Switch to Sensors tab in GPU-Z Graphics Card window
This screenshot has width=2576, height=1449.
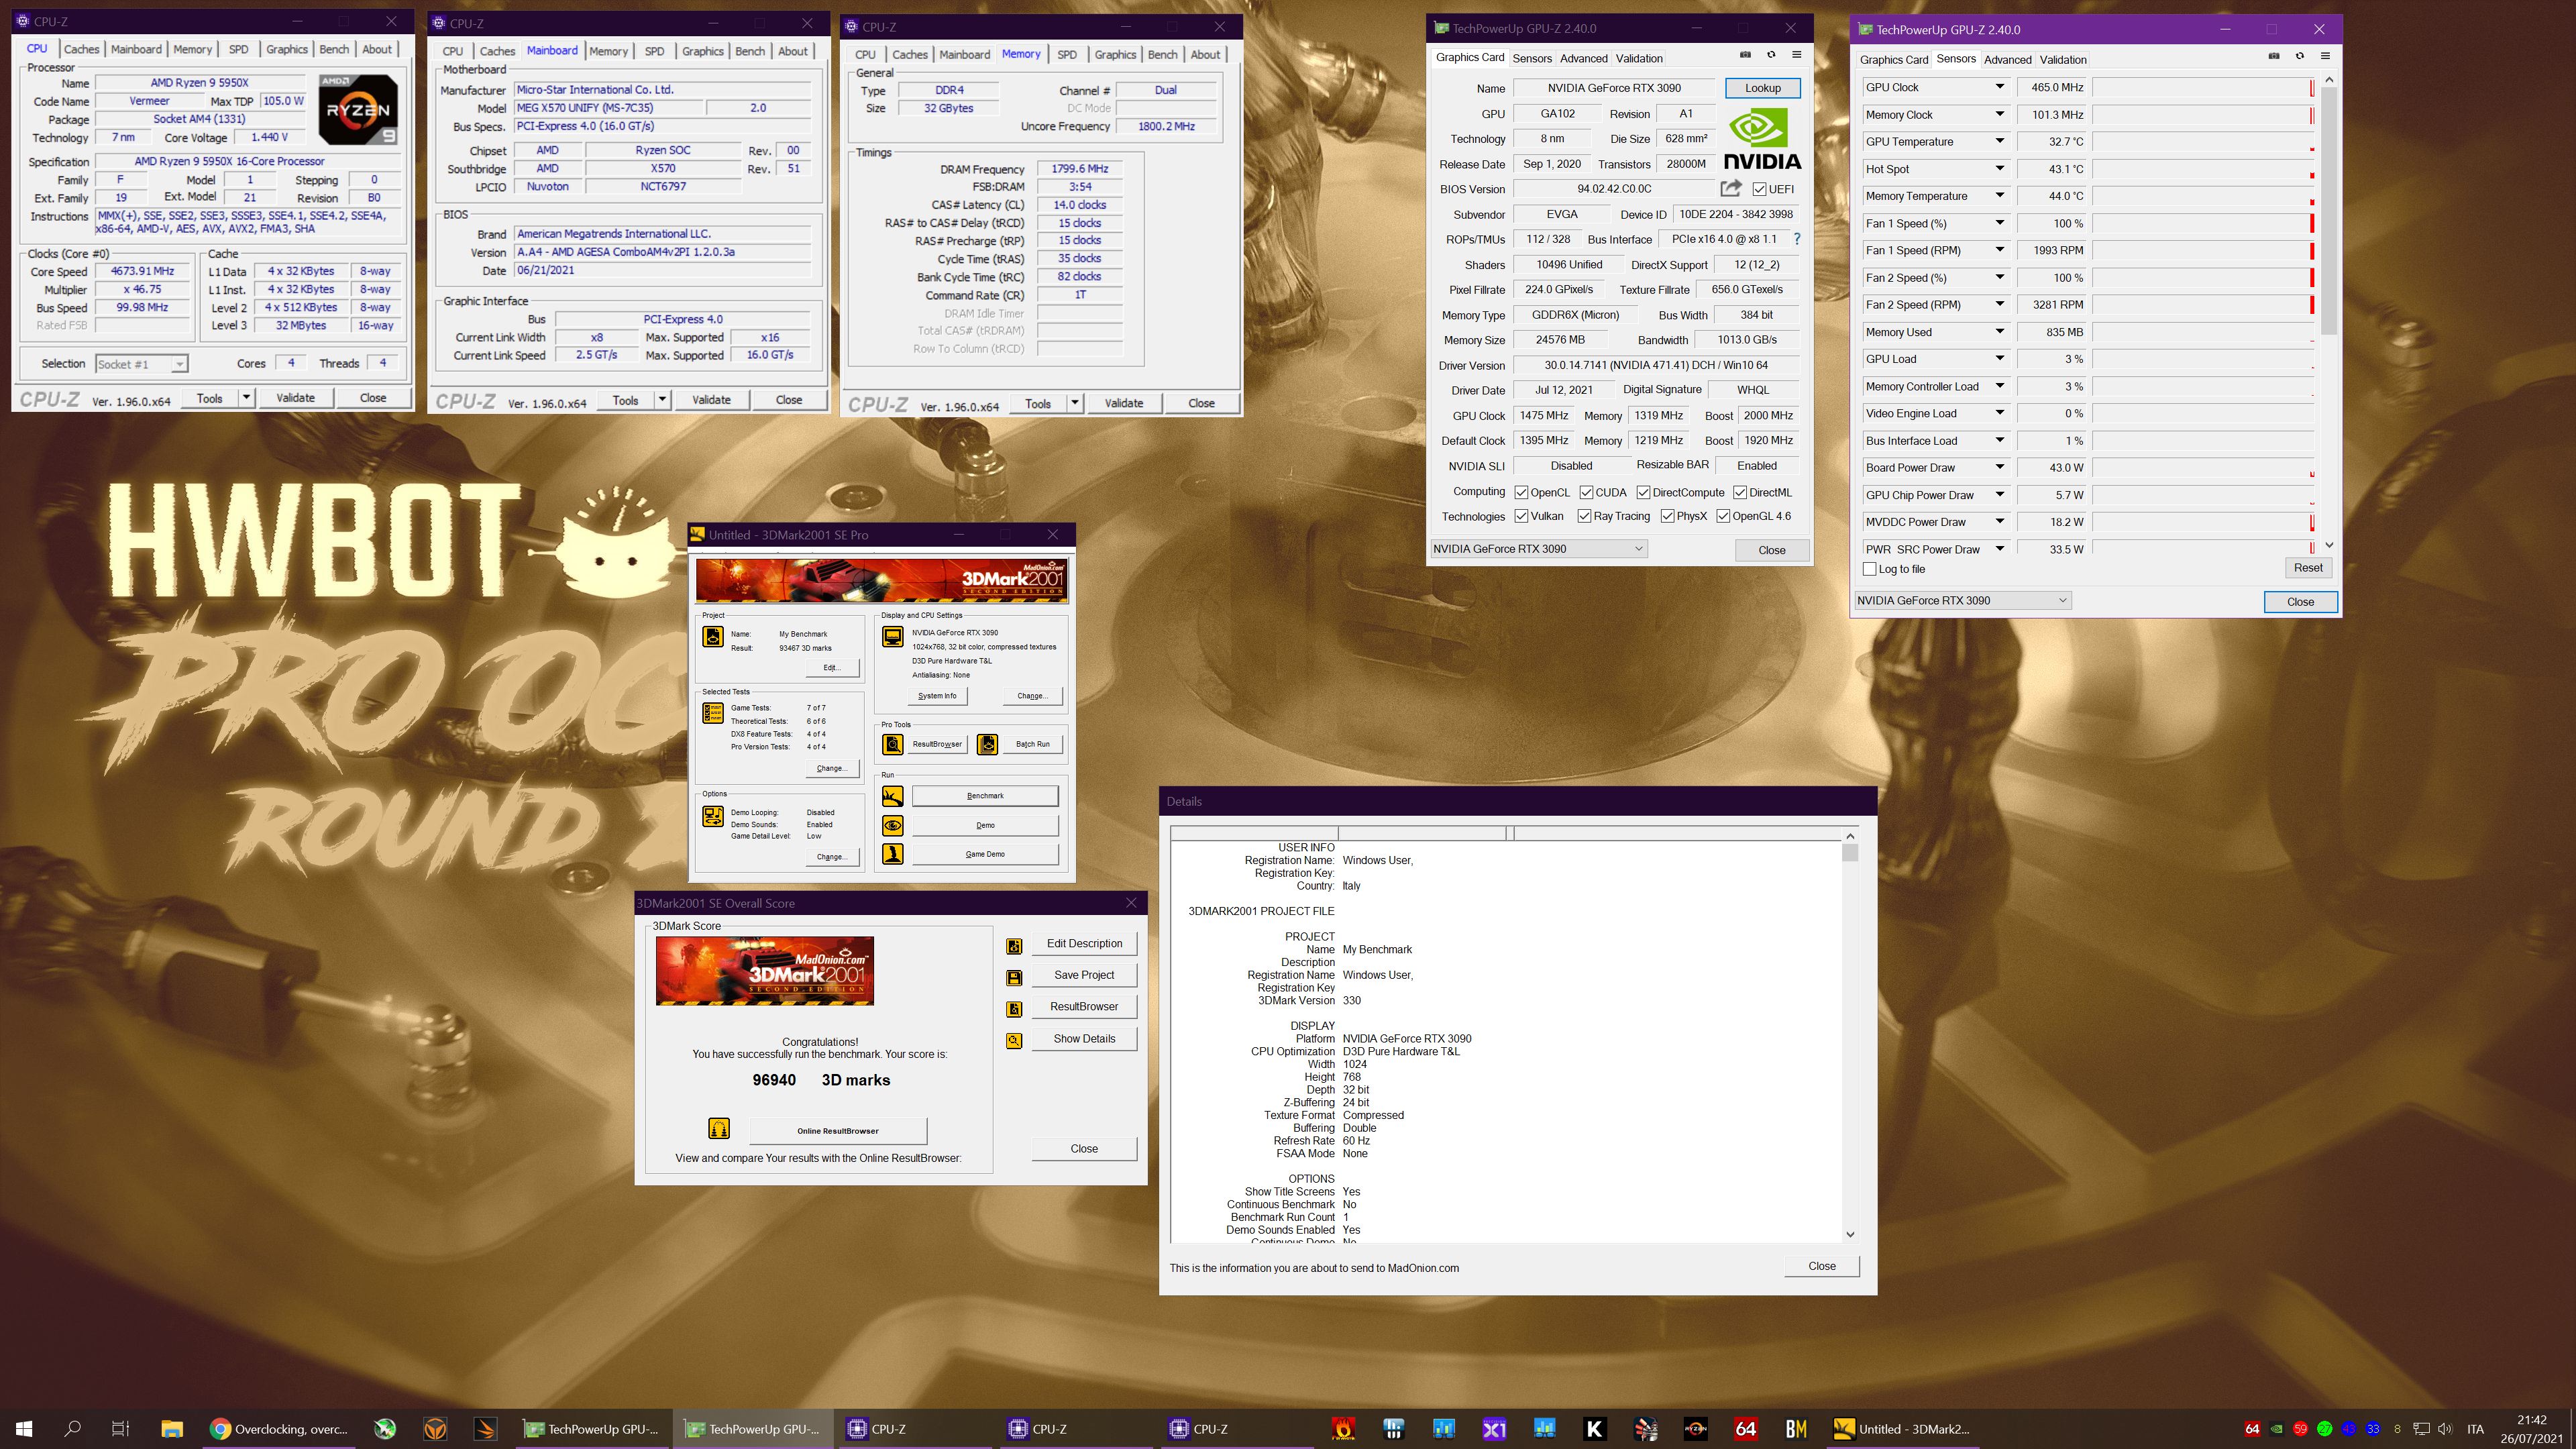[x=1532, y=58]
